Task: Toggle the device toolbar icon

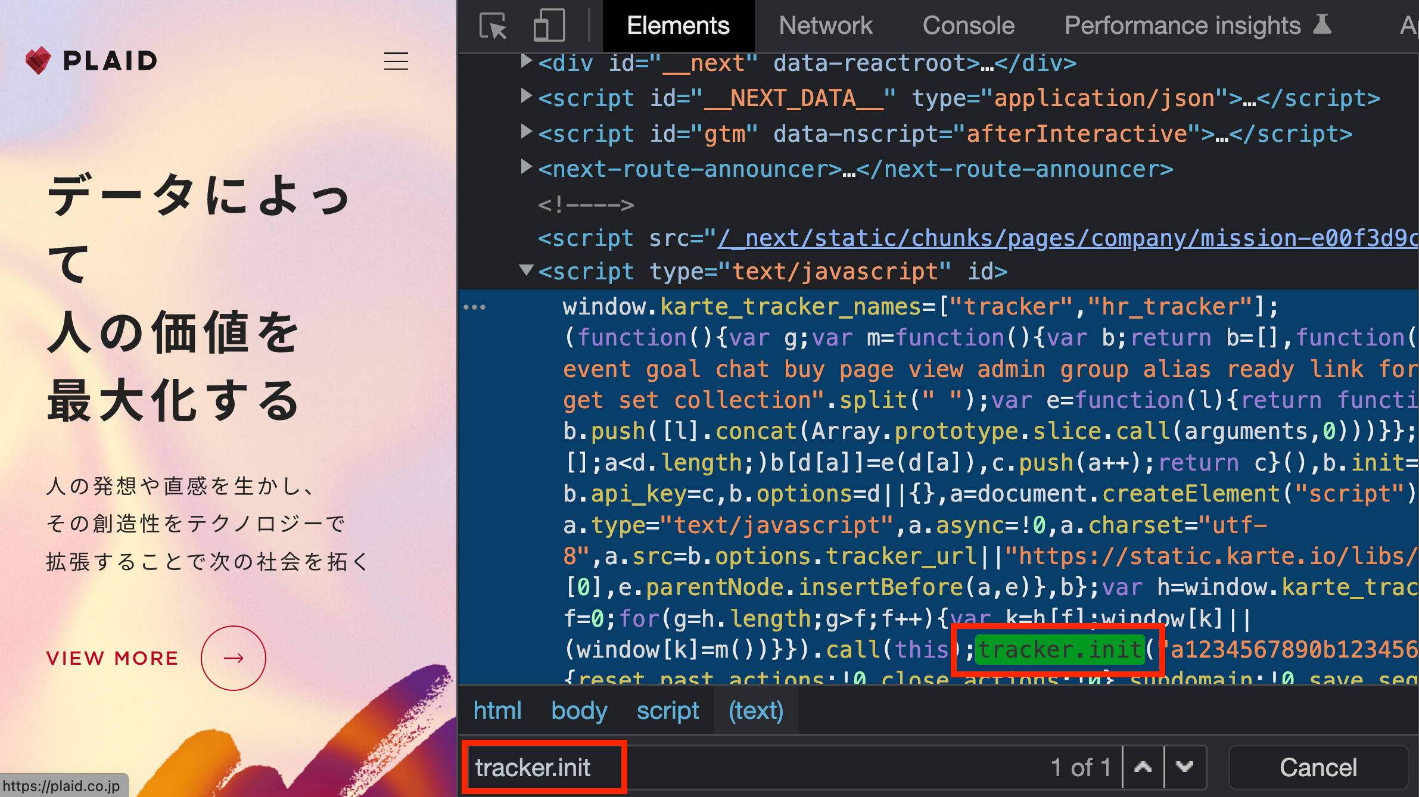Action: pyautogui.click(x=549, y=26)
